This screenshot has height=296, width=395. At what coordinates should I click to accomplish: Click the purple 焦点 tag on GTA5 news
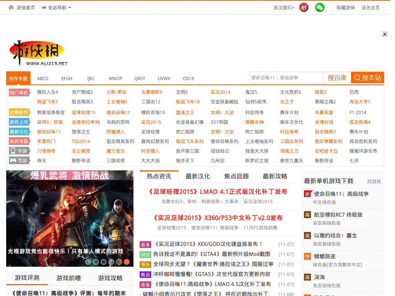point(145,274)
